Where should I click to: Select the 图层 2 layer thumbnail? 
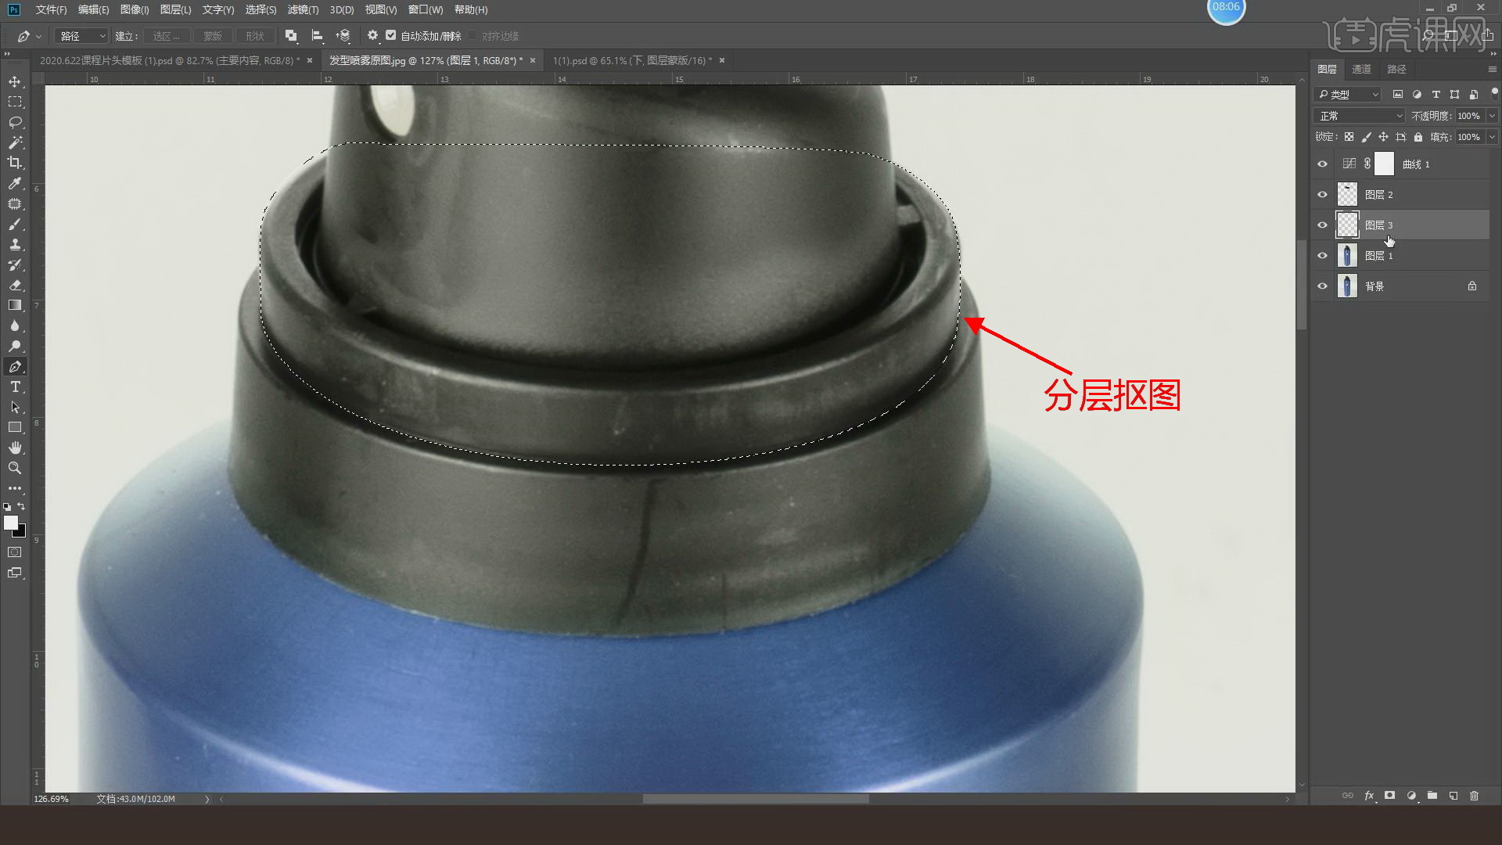1347,194
